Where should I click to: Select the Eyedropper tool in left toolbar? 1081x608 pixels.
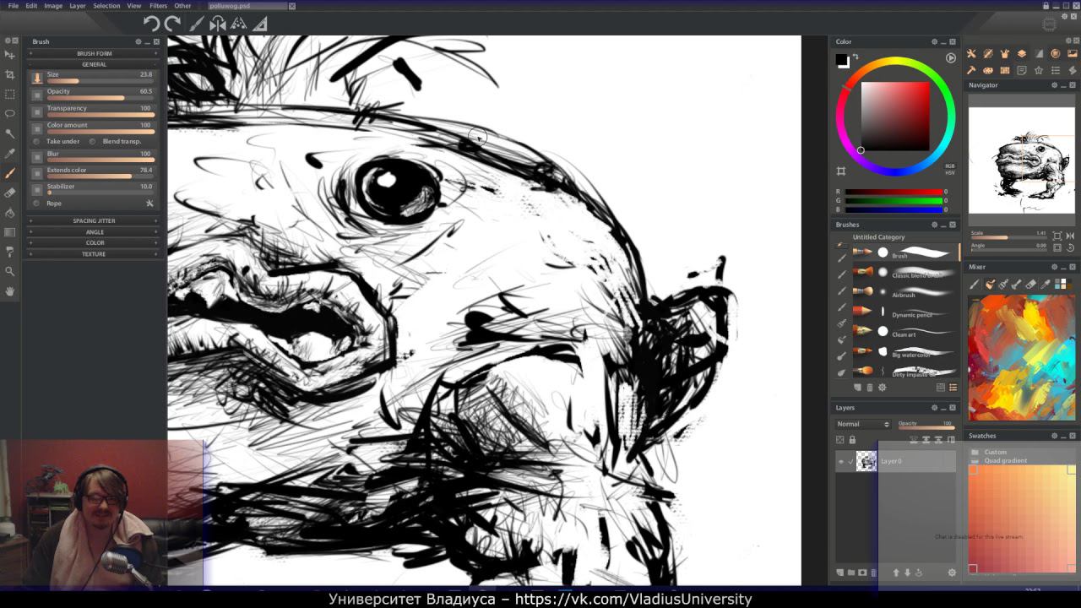pyautogui.click(x=10, y=154)
